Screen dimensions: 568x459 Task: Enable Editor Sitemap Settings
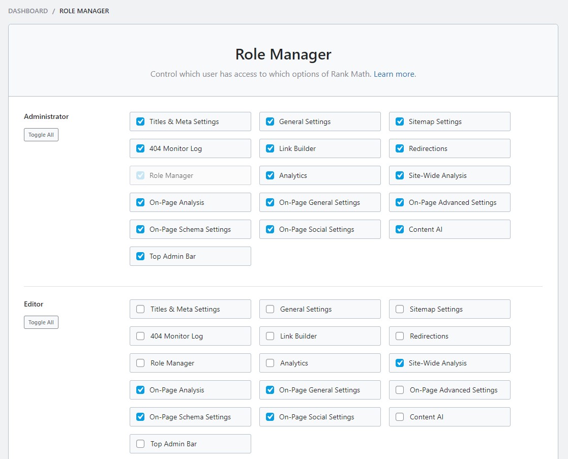400,309
